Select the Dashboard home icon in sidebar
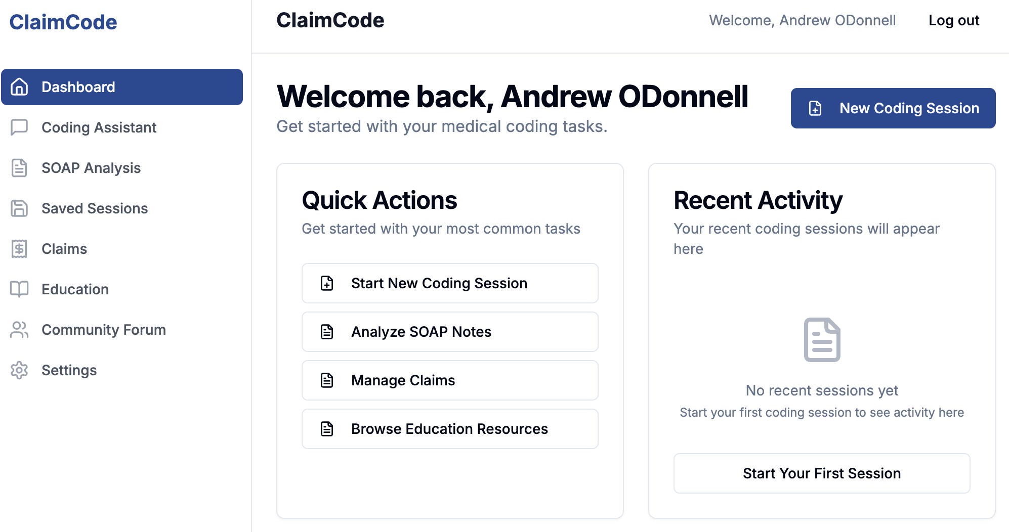 pyautogui.click(x=20, y=86)
